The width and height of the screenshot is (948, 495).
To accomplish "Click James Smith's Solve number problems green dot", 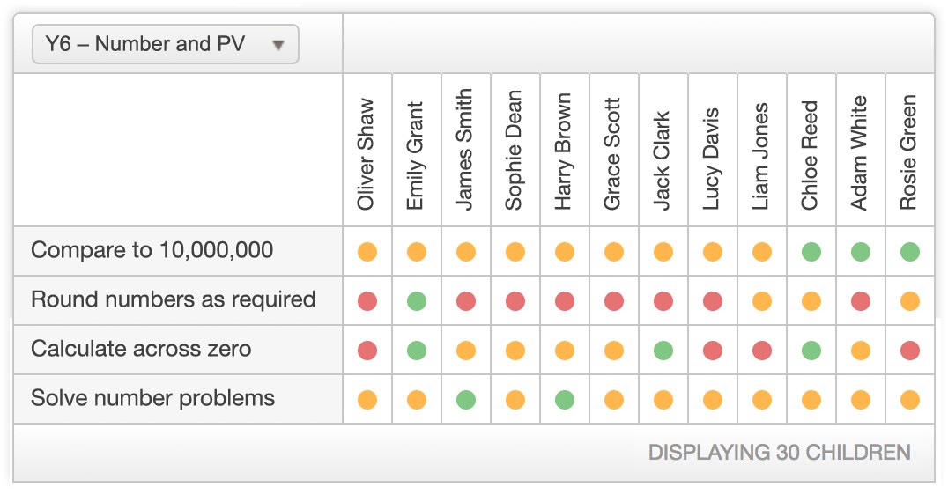I will click(465, 400).
